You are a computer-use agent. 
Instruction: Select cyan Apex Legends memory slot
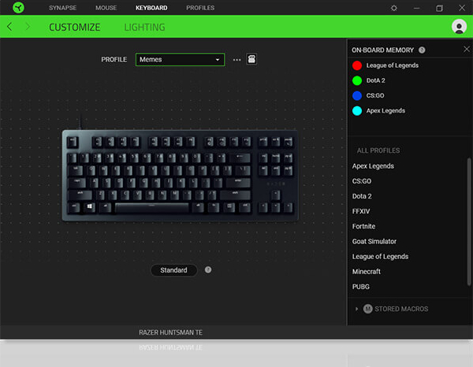357,110
